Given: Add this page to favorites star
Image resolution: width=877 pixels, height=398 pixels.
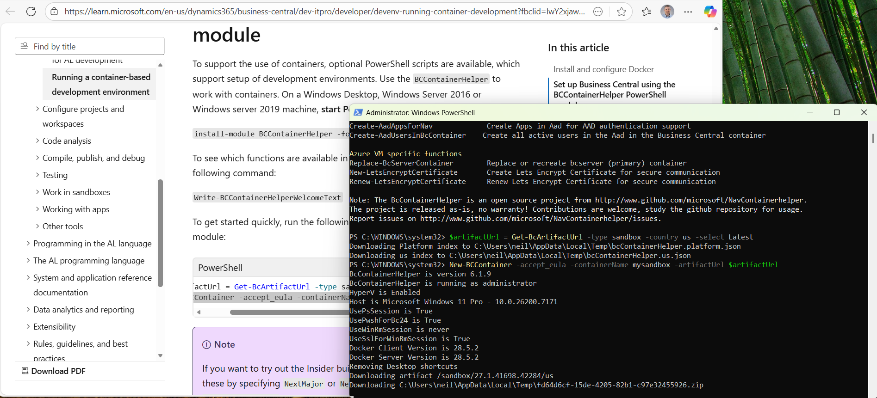Looking at the screenshot, I should (x=622, y=12).
